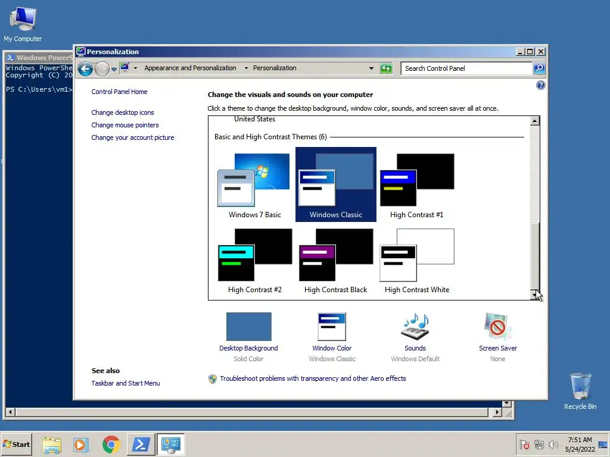
Task: Select the Recycle Bin desktop icon
Action: pyautogui.click(x=580, y=391)
